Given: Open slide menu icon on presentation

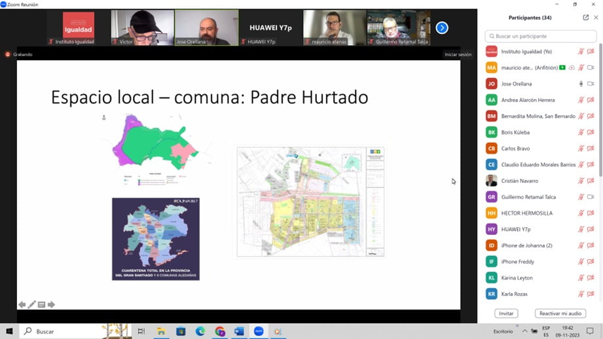Looking at the screenshot, I should click(x=41, y=305).
